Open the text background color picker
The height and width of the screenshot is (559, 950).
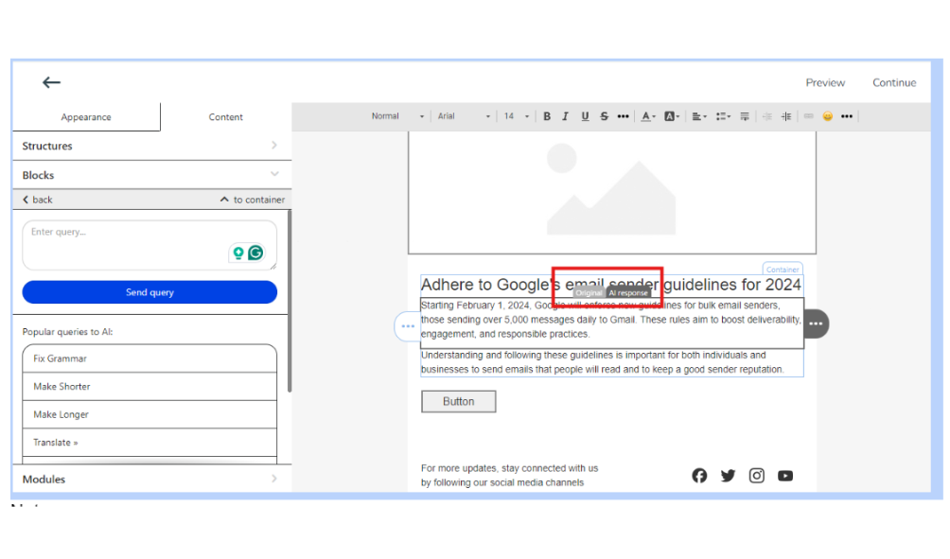click(672, 116)
